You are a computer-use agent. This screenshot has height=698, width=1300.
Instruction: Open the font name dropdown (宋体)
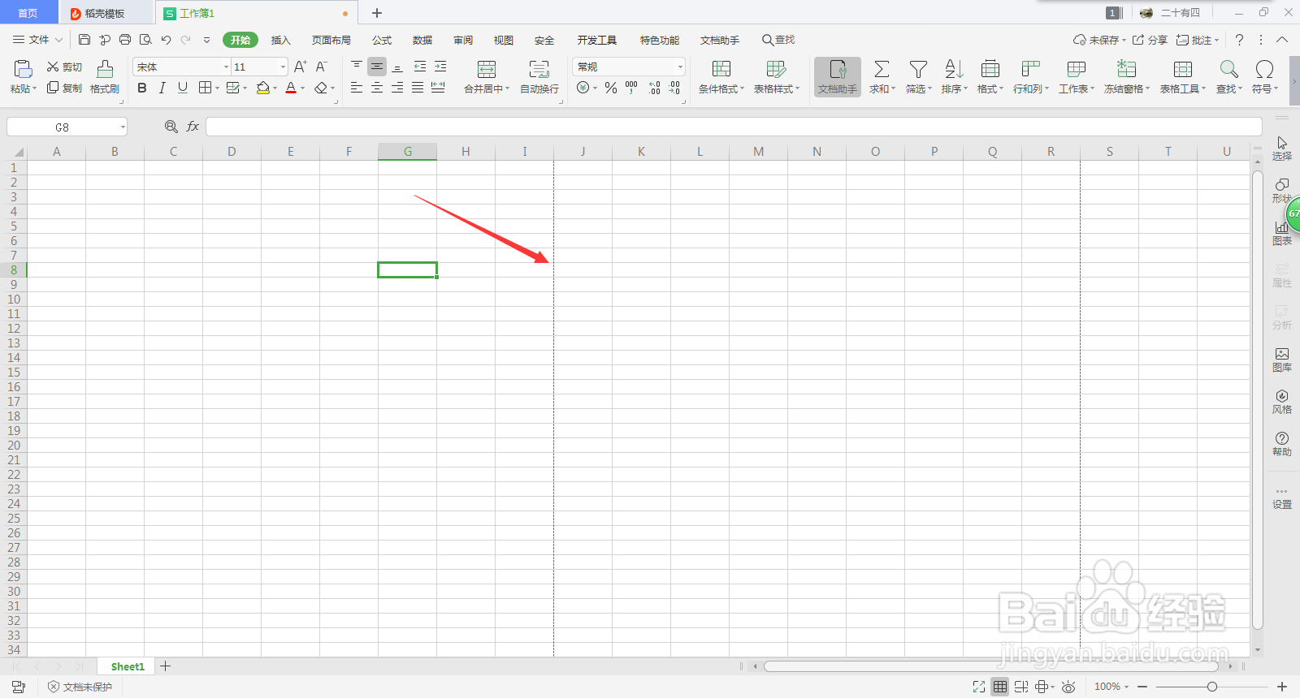(226, 67)
